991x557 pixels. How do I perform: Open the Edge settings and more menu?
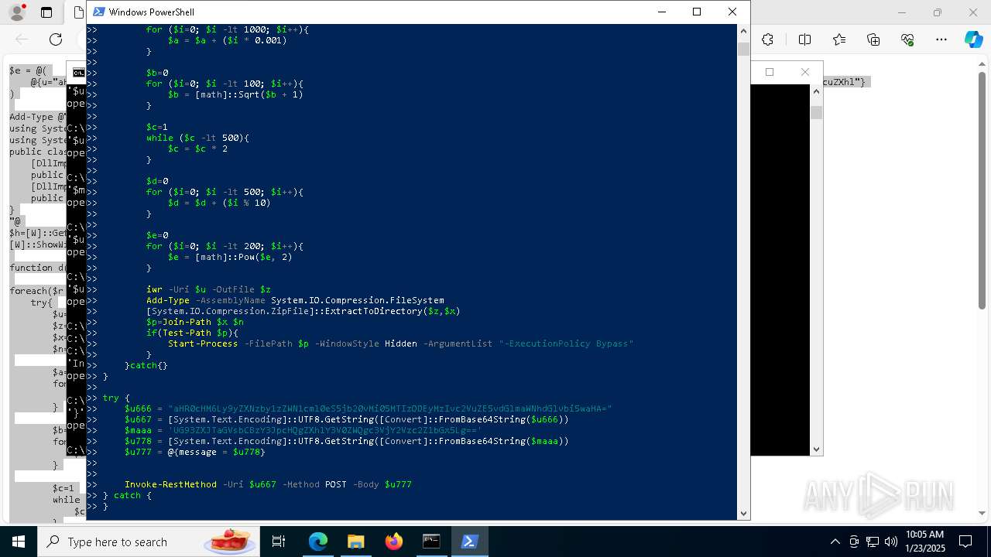tap(941, 39)
